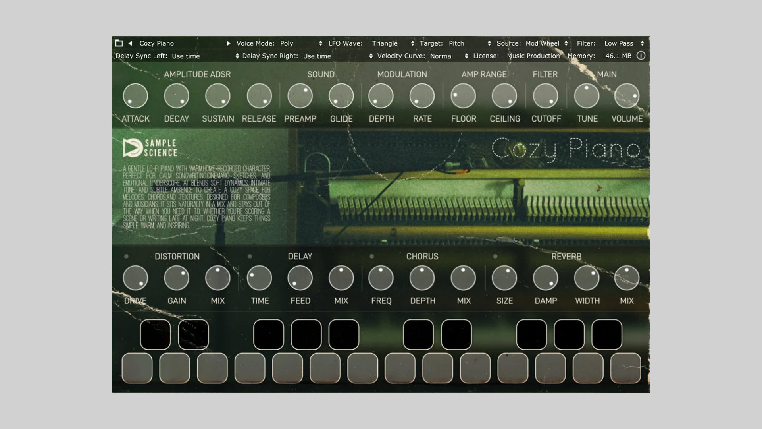This screenshot has width=762, height=429.
Task: Enable the Distortion effect toggle
Action: click(x=126, y=256)
